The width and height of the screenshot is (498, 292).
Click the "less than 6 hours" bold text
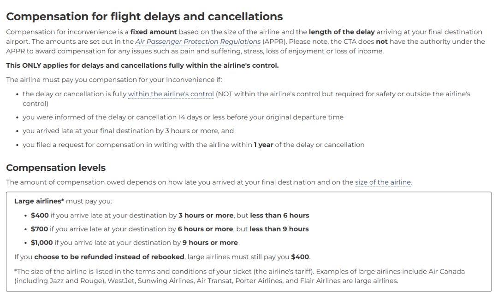pyautogui.click(x=279, y=216)
